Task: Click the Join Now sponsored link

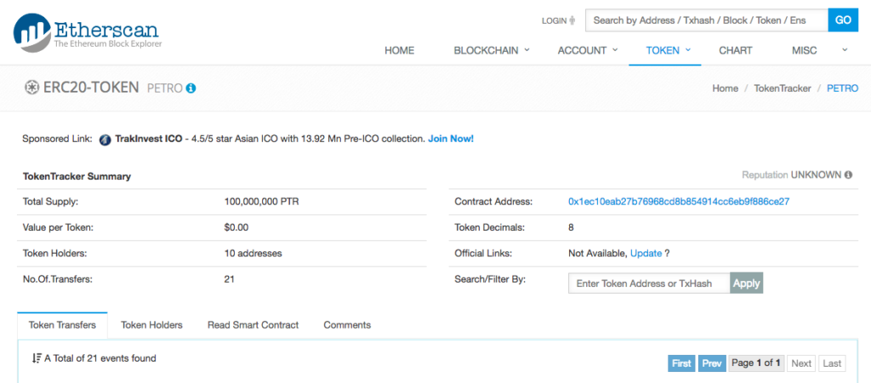Action: point(451,139)
